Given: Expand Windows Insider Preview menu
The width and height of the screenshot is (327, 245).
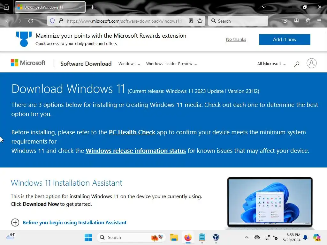Looking at the screenshot, I should tap(171, 64).
